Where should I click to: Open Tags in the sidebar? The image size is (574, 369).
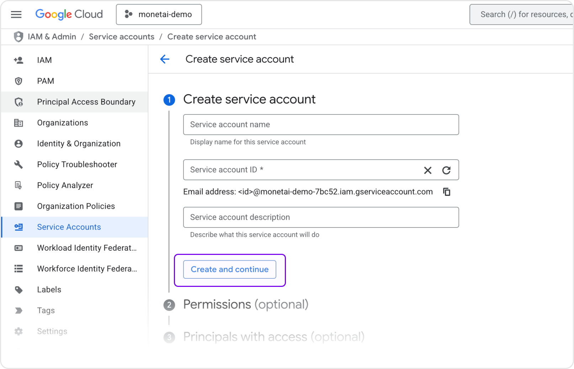click(x=75, y=311)
